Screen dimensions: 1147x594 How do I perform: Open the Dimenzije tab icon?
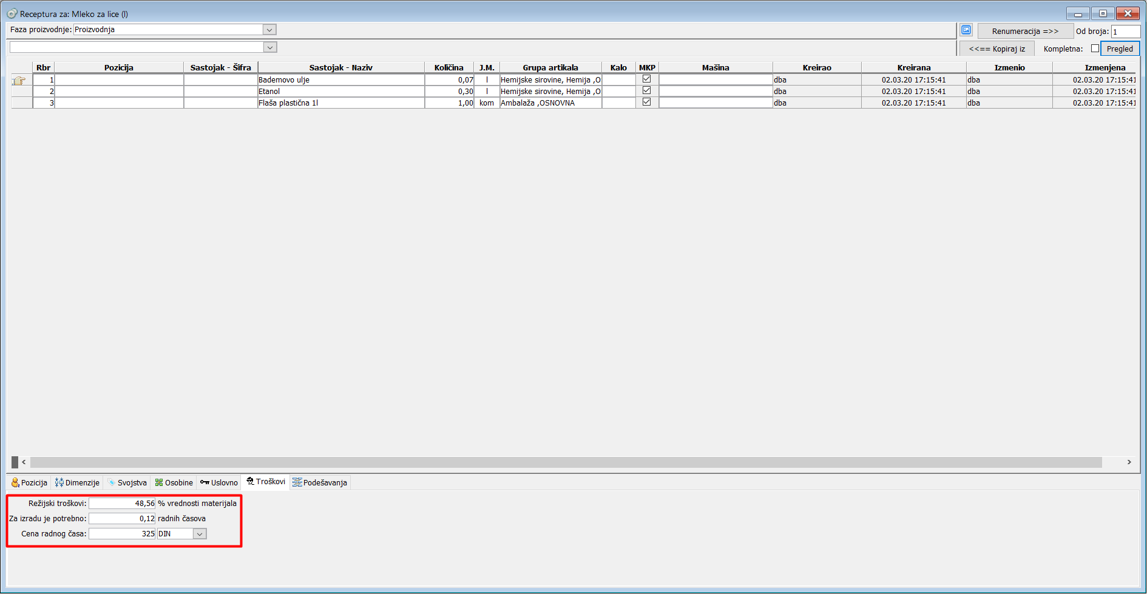coord(59,482)
